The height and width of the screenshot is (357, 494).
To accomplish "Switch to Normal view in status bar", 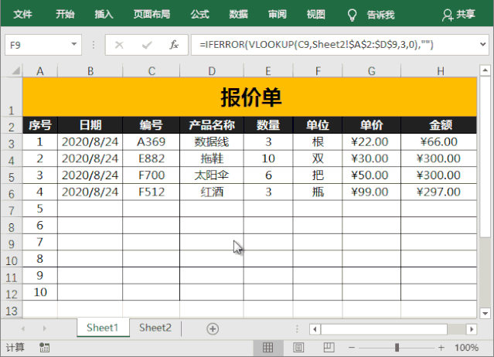I will tap(267, 348).
